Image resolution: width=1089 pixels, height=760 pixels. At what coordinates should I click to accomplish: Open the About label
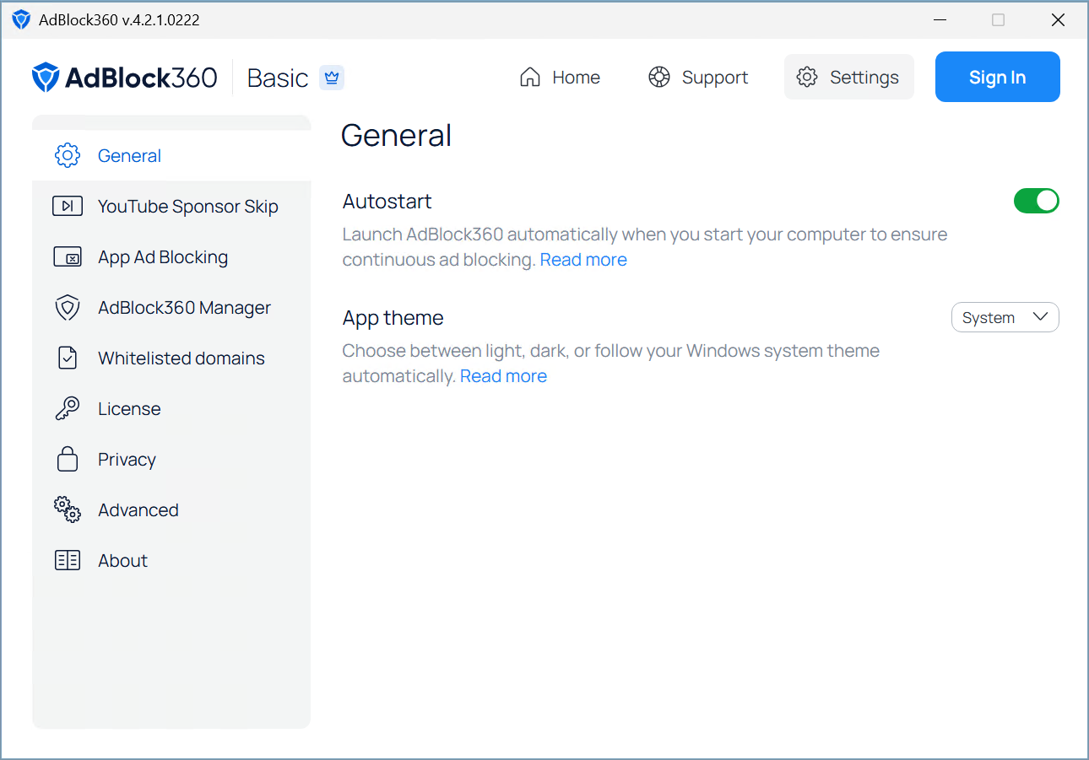point(122,560)
